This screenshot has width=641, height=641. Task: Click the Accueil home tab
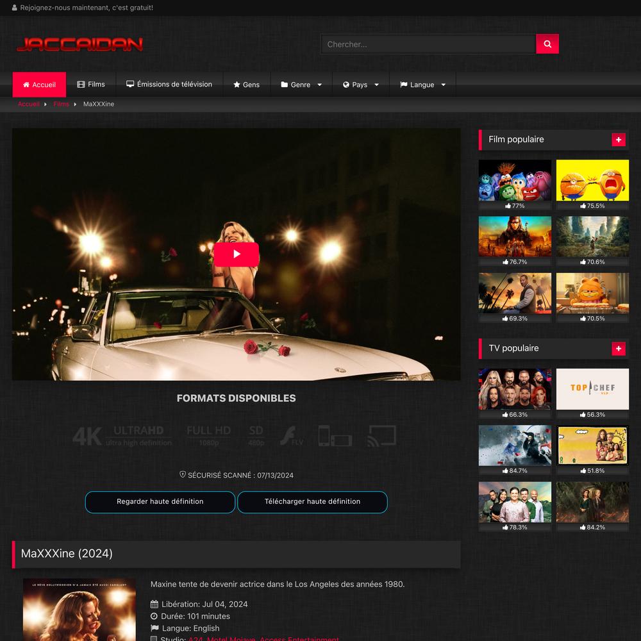pos(39,85)
